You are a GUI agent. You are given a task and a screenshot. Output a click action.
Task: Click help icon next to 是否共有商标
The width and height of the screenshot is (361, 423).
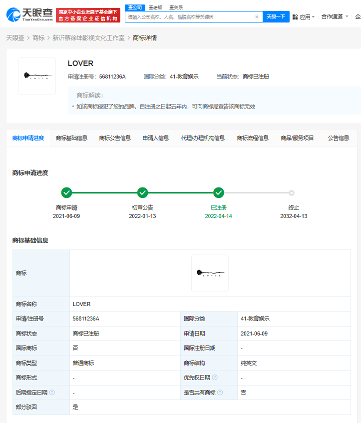(220, 392)
